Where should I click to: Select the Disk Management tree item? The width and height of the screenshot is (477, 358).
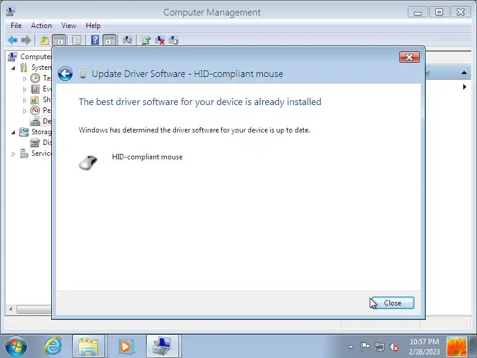(41, 143)
